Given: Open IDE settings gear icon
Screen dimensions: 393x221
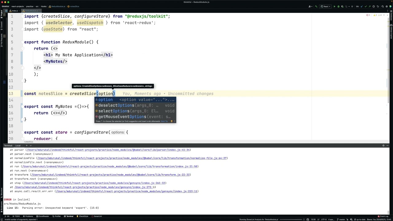Looking at the screenshot, I should (387, 6).
